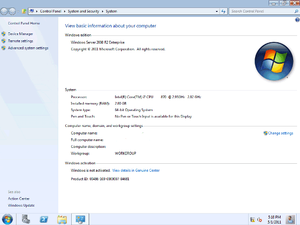Open Advanced system settings
Screen dimensions: 300x225
(x=28, y=48)
